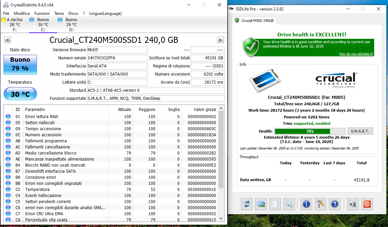Open the blue info icon in SSDLife
The height and width of the screenshot is (227, 388).
point(306,204)
